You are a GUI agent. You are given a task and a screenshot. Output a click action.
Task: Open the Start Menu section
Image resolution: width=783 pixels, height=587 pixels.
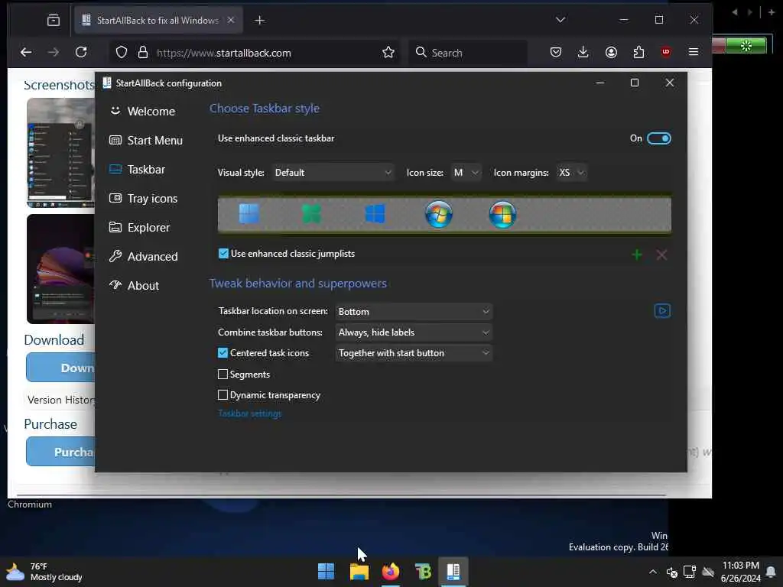point(146,141)
